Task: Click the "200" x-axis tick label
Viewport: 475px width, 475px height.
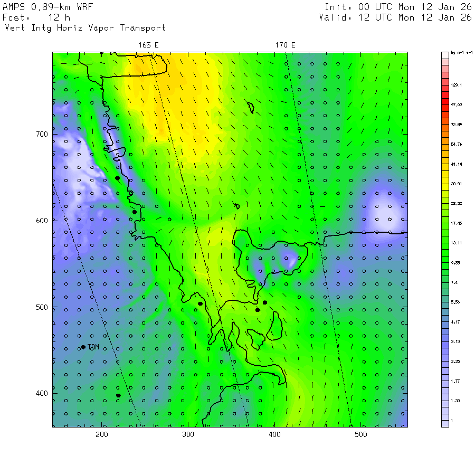Action: point(102,435)
